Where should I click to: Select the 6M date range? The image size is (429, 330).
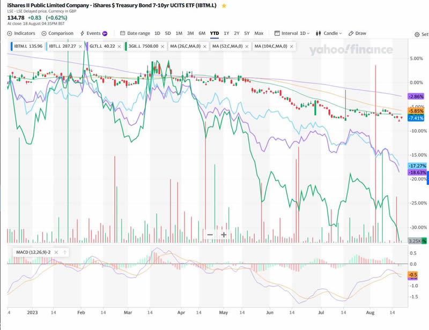202,33
